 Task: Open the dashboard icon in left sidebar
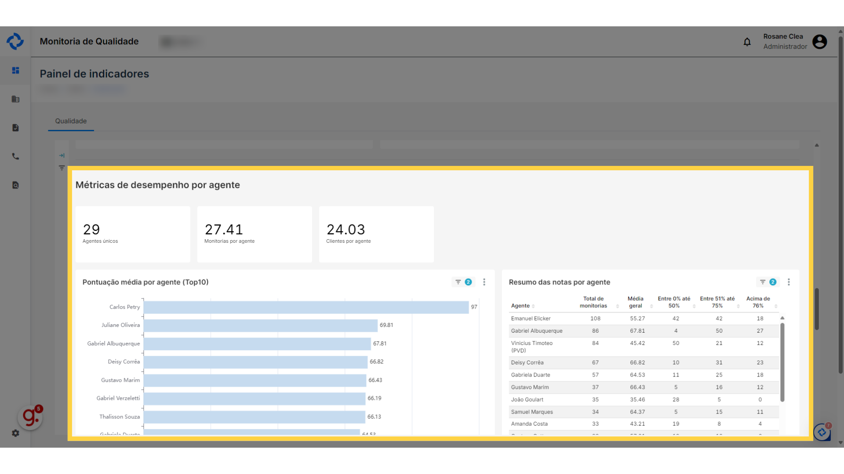click(15, 70)
